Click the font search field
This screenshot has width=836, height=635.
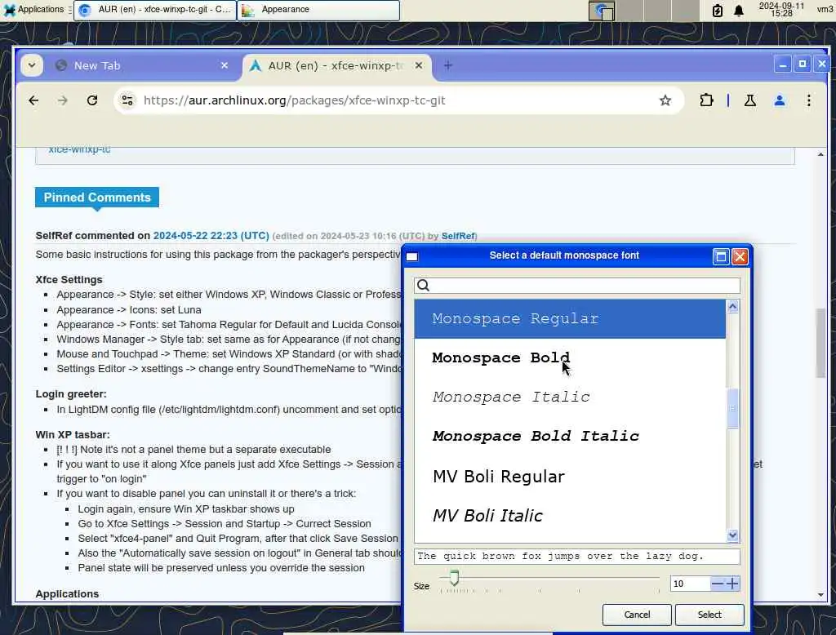pos(577,285)
